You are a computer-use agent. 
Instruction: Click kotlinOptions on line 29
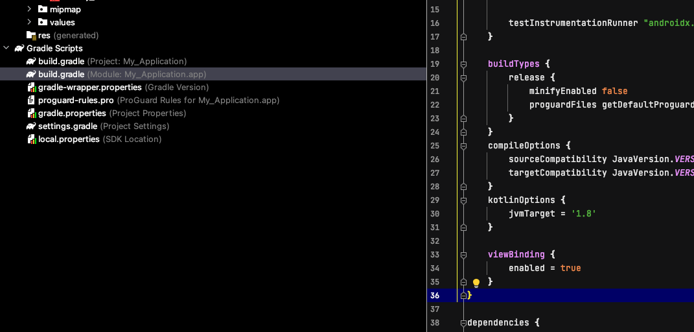tap(522, 200)
